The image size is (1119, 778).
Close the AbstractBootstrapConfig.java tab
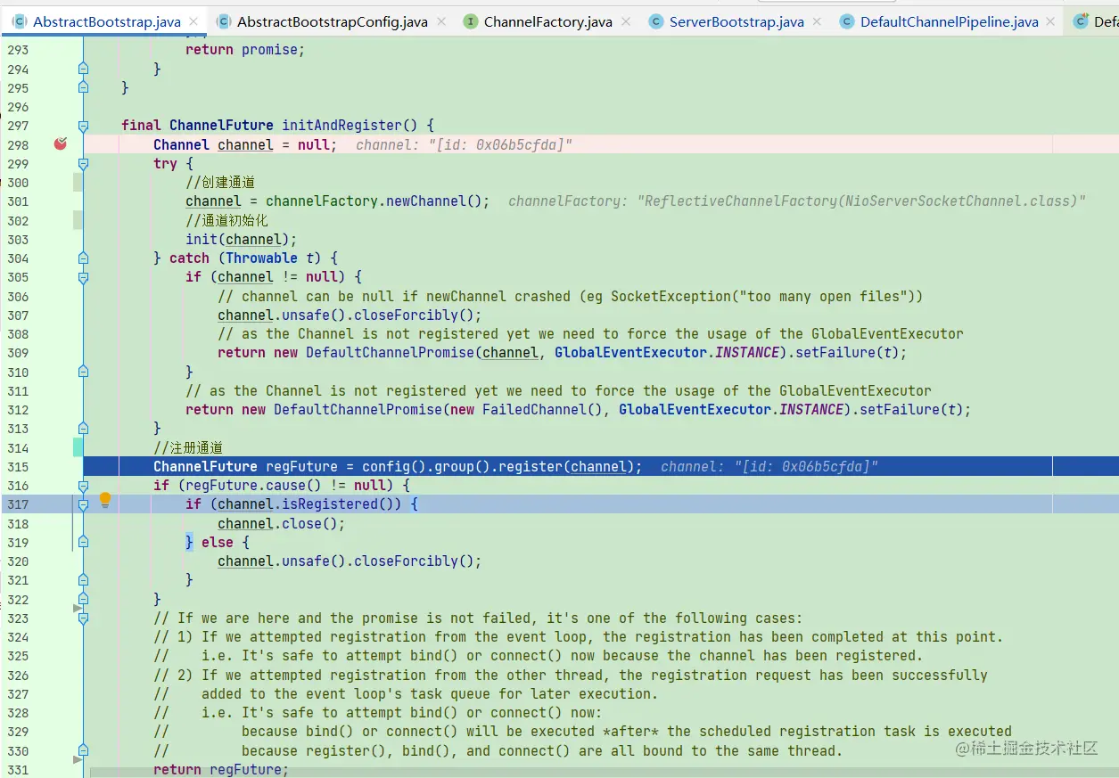click(441, 21)
